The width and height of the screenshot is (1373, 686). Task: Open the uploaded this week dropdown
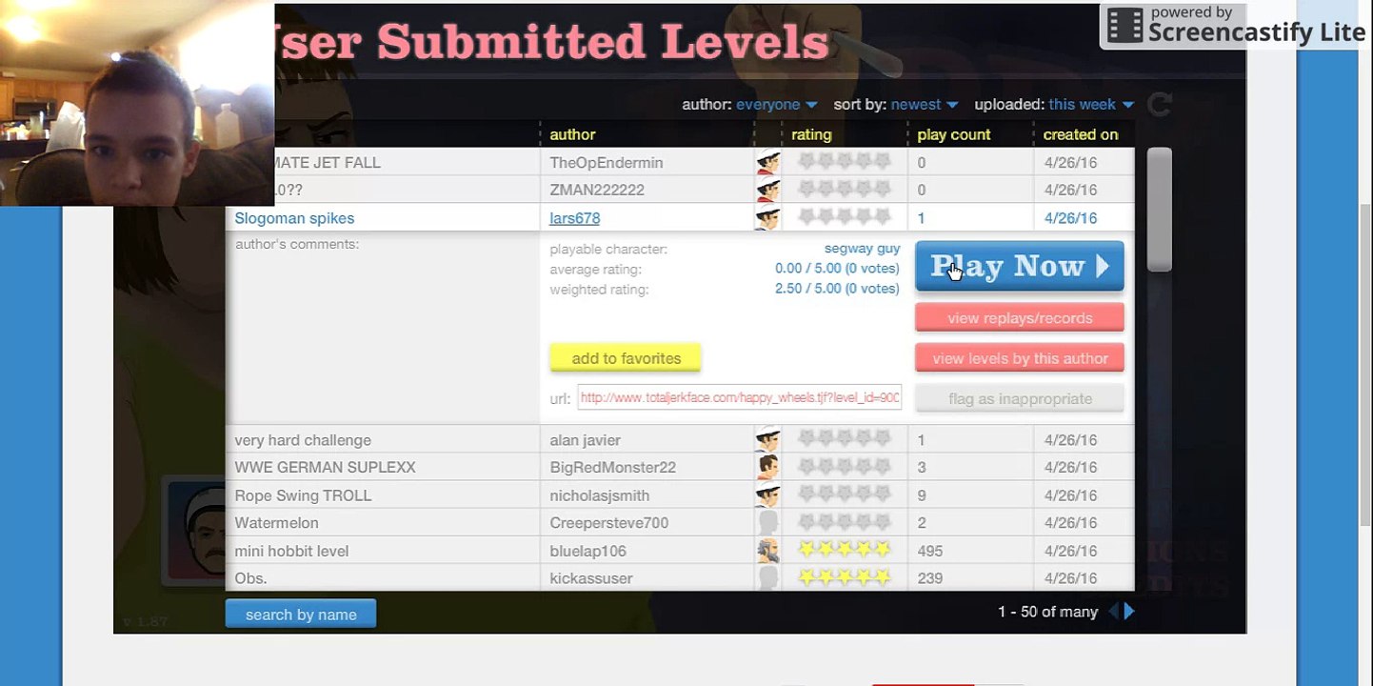click(x=1091, y=105)
